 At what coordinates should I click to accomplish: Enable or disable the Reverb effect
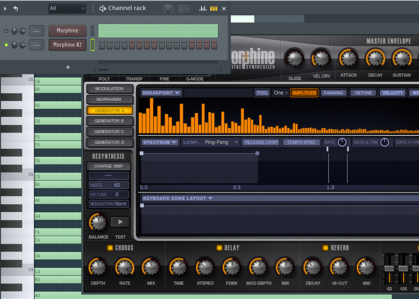(x=325, y=248)
